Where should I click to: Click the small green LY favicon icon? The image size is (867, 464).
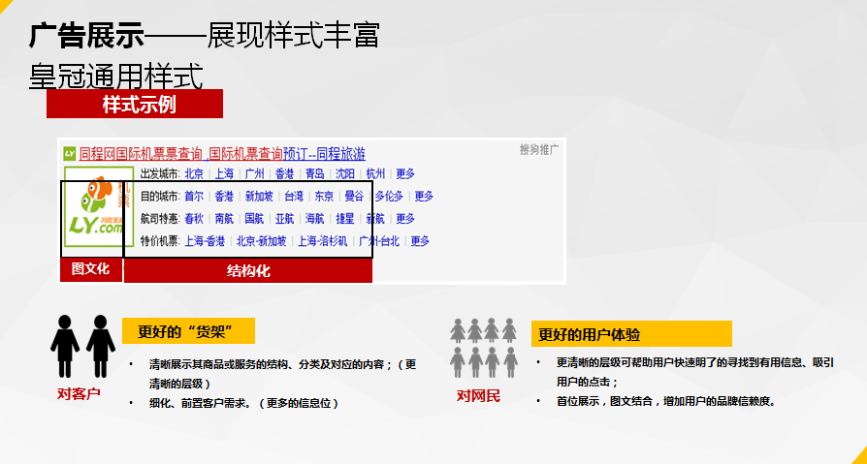pyautogui.click(x=69, y=153)
